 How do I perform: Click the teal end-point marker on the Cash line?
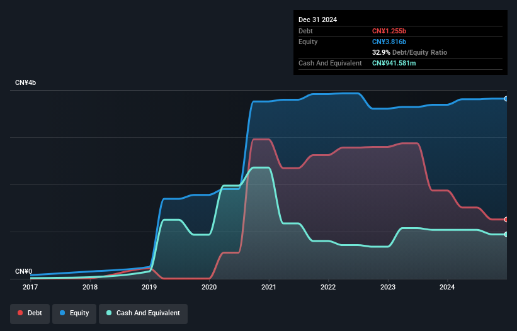pyautogui.click(x=506, y=234)
